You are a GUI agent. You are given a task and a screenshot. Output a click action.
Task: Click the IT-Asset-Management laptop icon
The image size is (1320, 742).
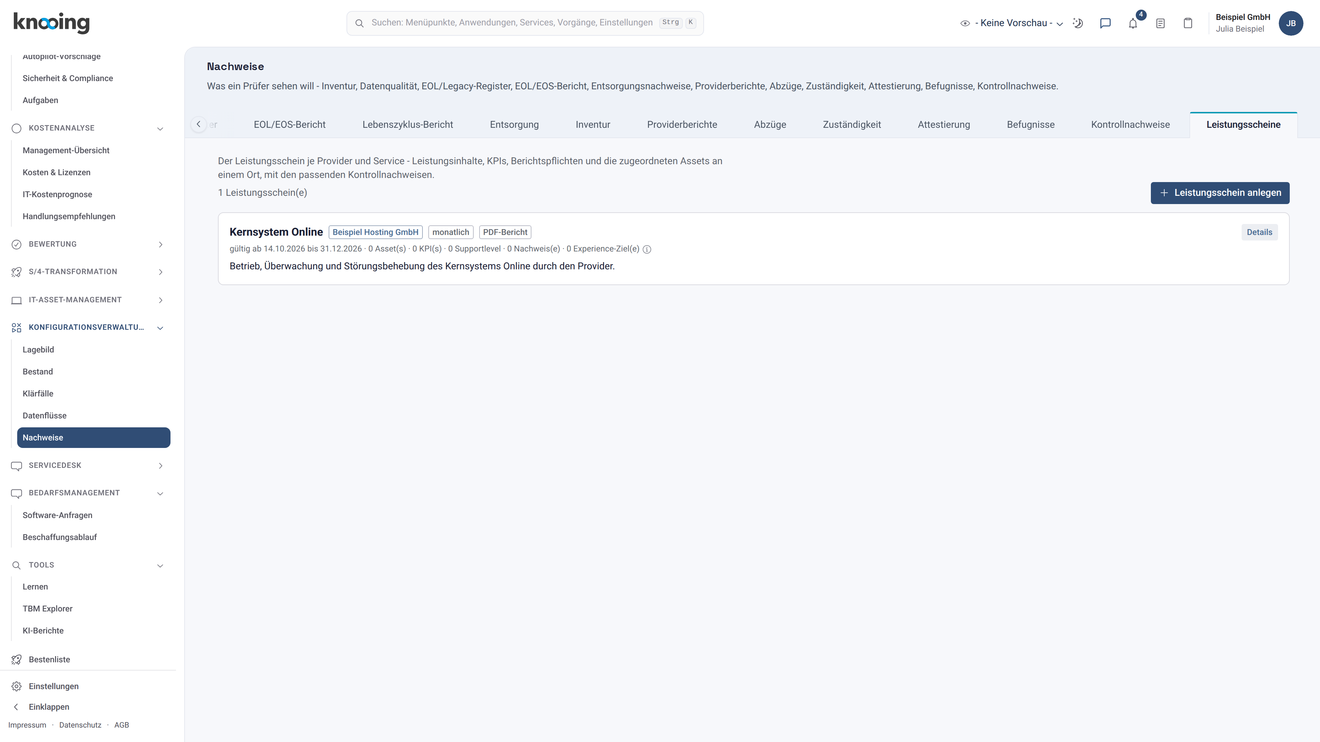click(x=16, y=300)
